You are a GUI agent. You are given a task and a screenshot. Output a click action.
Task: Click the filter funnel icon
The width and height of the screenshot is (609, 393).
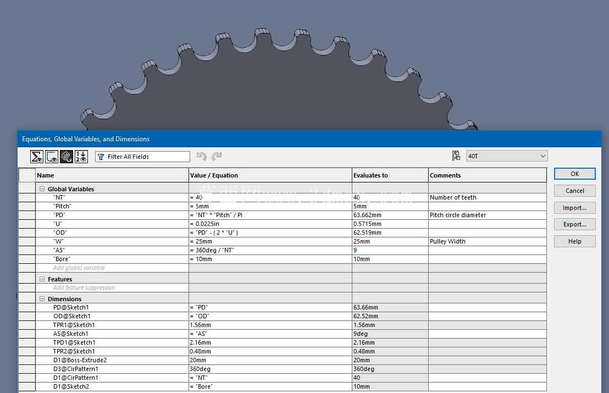coord(101,157)
